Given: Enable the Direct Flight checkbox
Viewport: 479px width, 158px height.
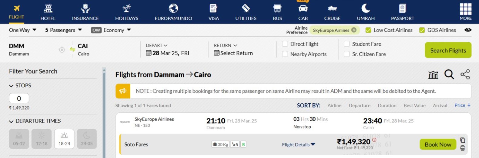Looking at the screenshot, I should [x=285, y=44].
